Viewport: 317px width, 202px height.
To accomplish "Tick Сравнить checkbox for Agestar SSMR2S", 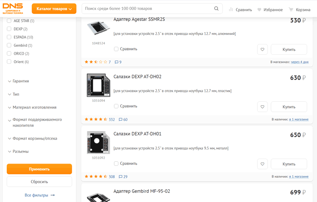I will pyautogui.click(x=116, y=49).
